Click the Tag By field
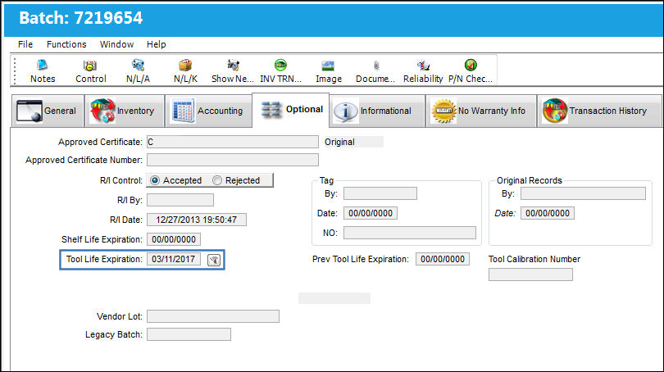 (x=380, y=193)
